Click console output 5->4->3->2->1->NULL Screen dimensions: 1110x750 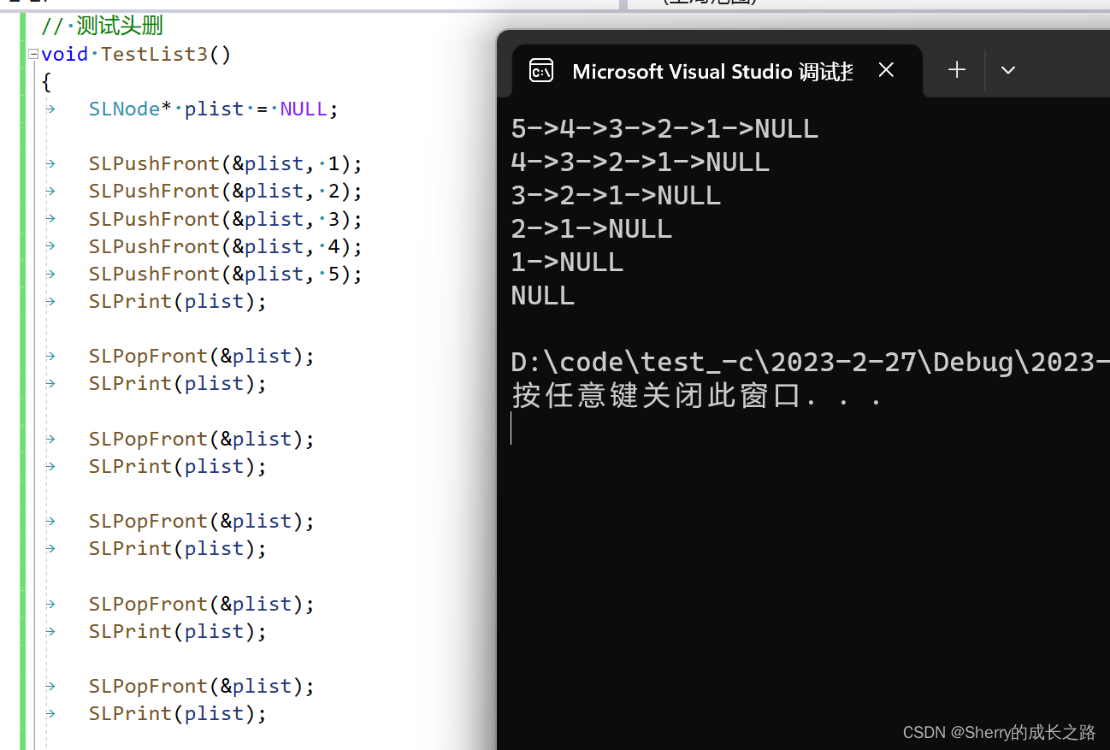tap(664, 129)
